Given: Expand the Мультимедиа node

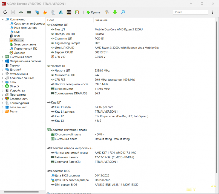Looking at the screenshot, I should click(x=3, y=74).
